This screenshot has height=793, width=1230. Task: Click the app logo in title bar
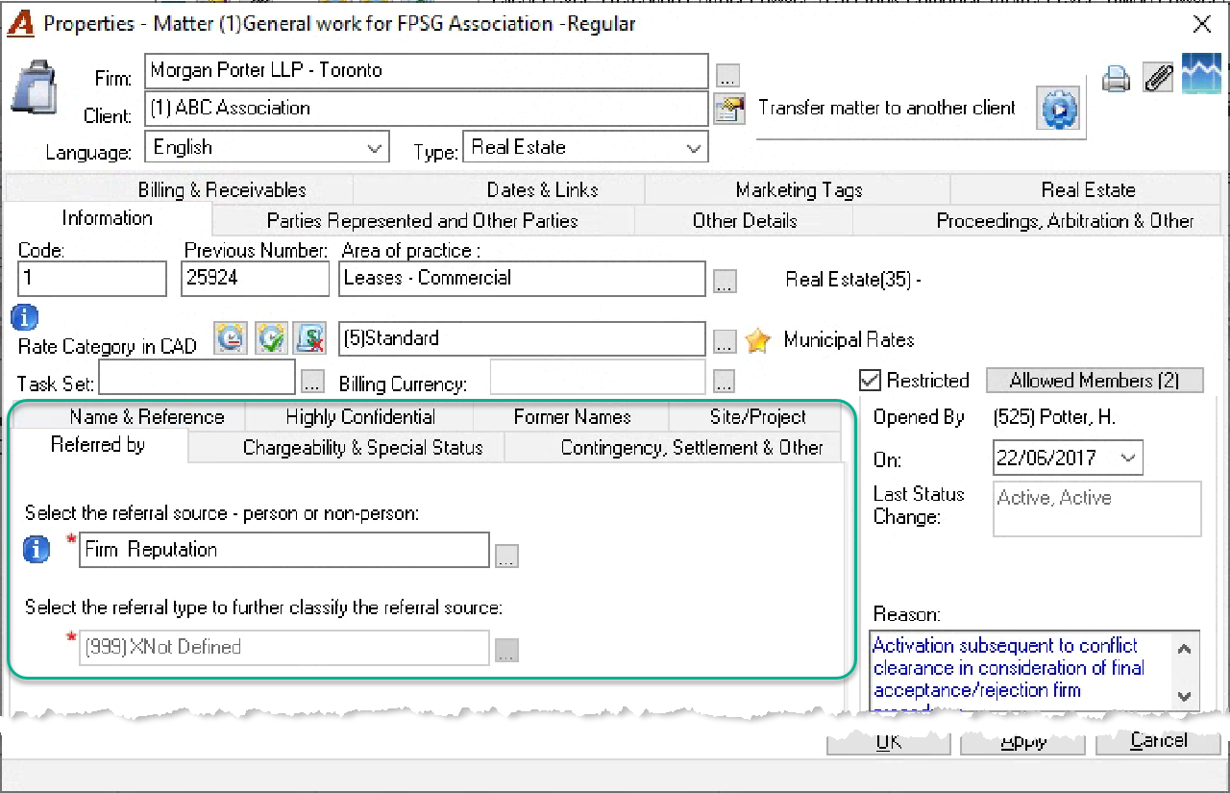tap(20, 23)
